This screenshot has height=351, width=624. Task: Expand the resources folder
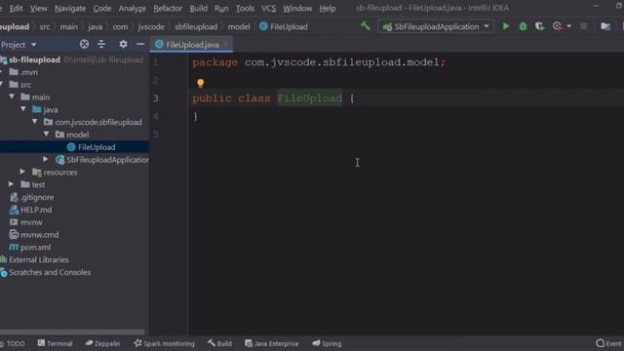22,172
